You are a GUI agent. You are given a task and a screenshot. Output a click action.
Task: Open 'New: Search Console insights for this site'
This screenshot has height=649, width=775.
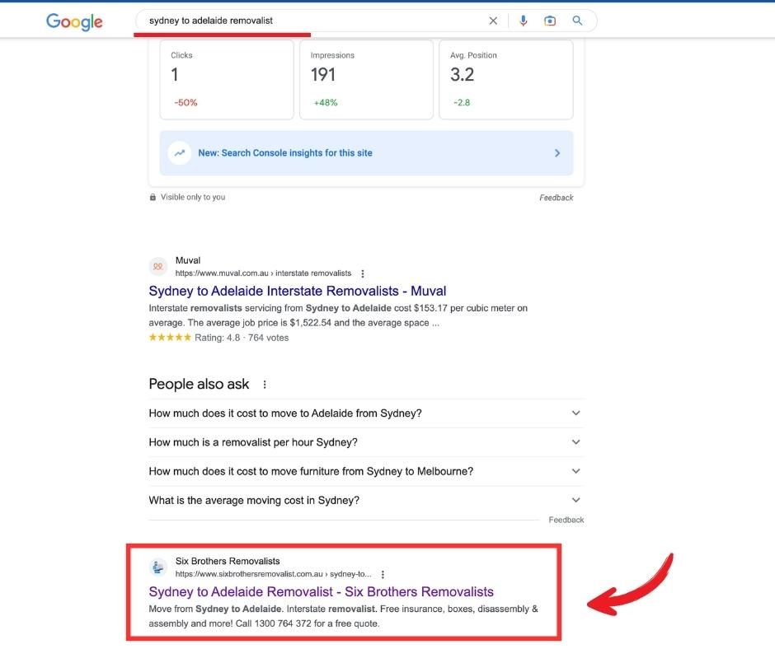[366, 153]
